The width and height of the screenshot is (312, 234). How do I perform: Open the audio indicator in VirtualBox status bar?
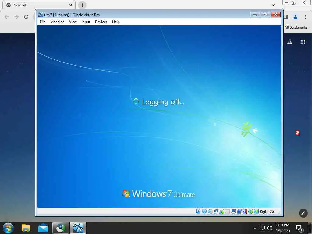tap(210, 211)
